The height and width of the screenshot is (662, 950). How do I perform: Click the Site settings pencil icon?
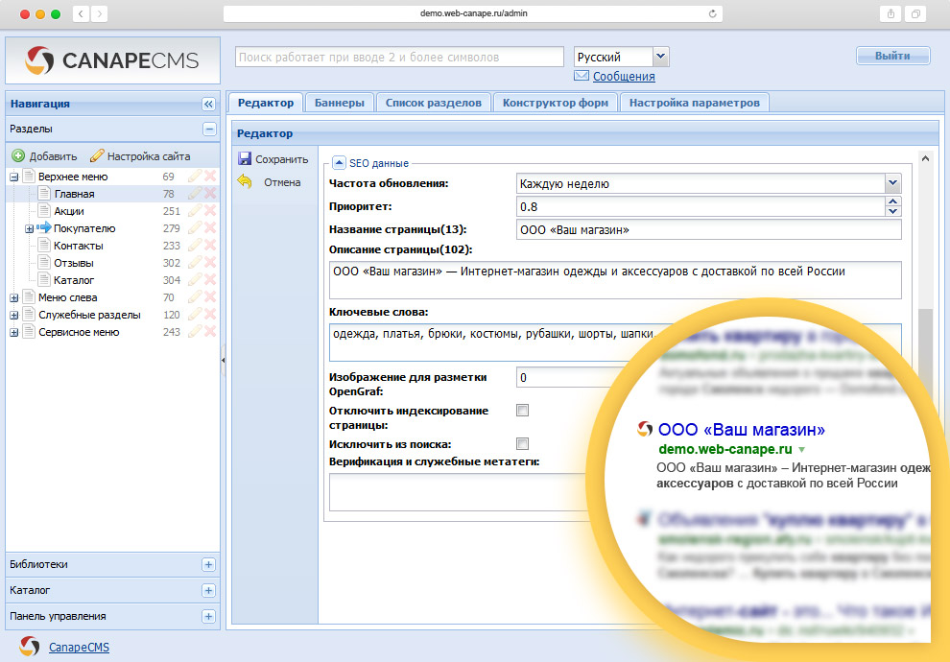pos(97,155)
